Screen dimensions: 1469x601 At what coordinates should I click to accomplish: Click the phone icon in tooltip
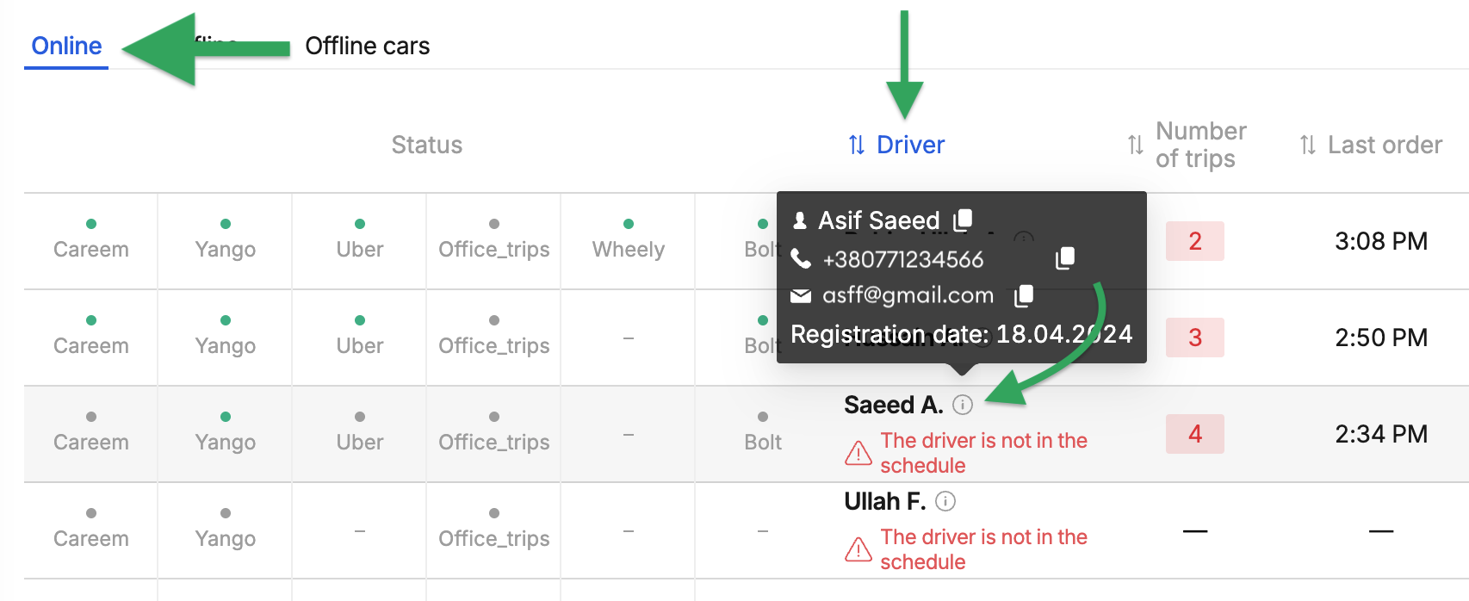tap(801, 258)
